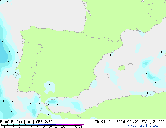Click the 30–35 mm purple legend swatch
This screenshot has width=166, height=128.
click(59, 125)
